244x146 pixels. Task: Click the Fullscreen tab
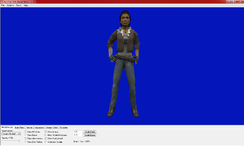pos(63,127)
